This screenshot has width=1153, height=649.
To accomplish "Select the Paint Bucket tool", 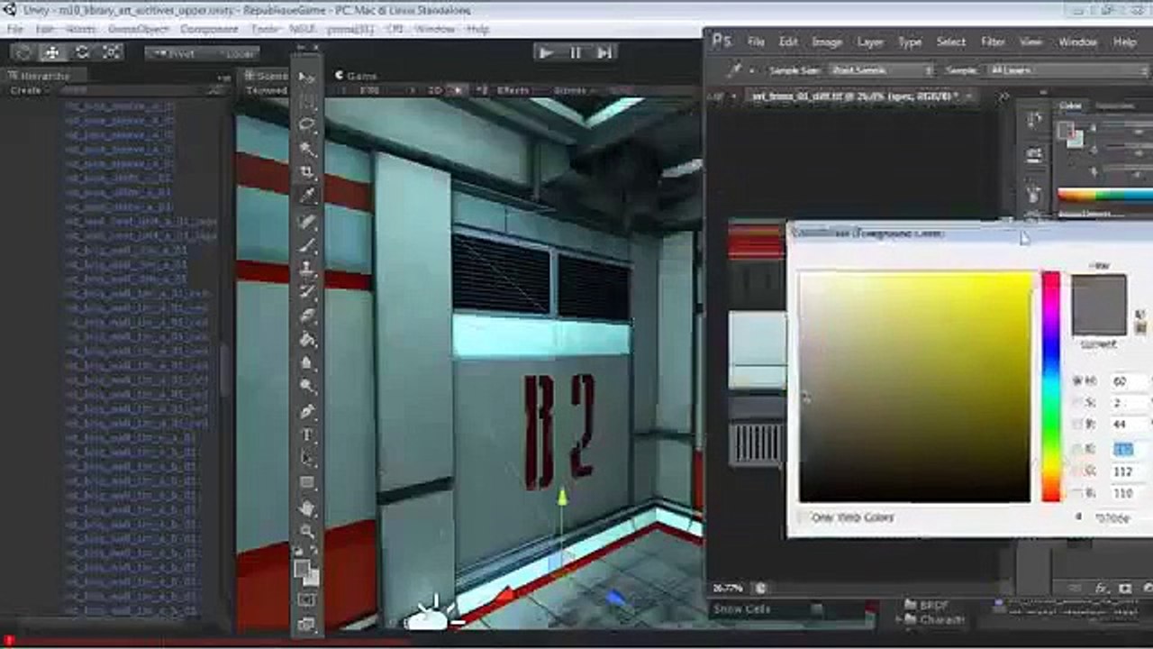I will click(x=307, y=339).
